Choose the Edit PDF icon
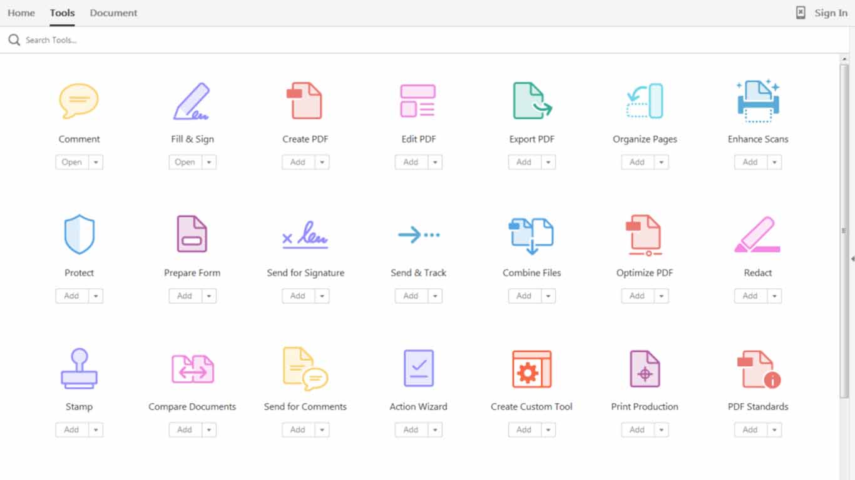Viewport: 855px width, 480px height. point(418,101)
